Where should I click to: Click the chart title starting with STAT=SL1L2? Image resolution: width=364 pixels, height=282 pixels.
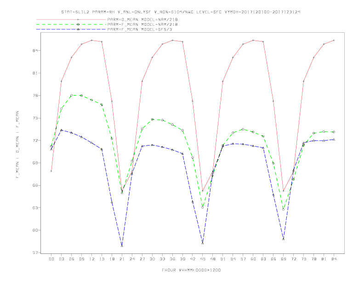point(181,12)
